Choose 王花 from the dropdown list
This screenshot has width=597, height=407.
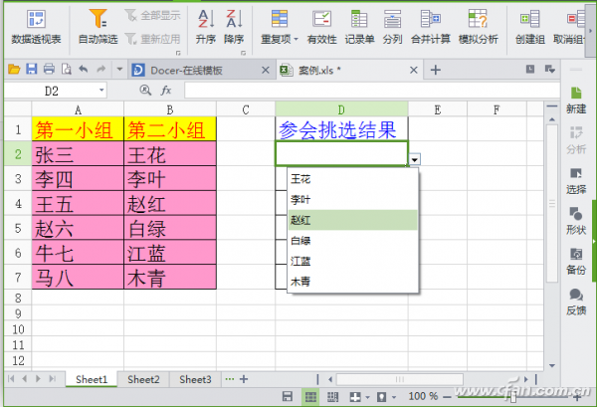(352, 179)
